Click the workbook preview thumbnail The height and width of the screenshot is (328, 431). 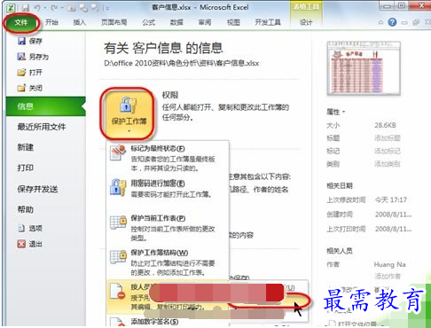point(364,68)
